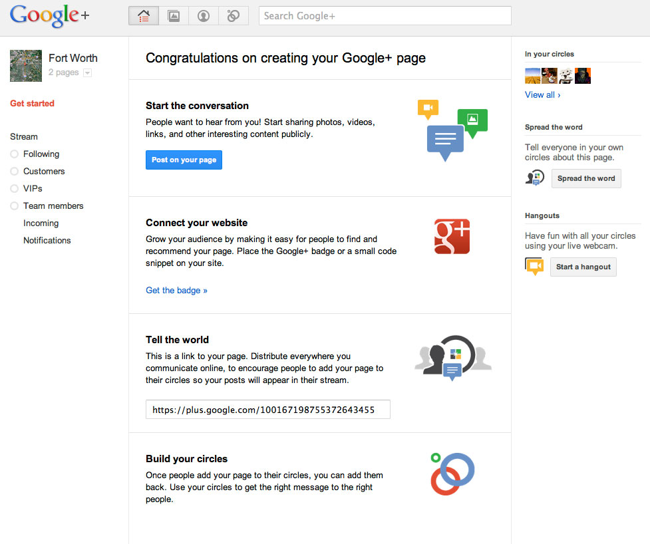
Task: Select Get started in sidebar
Action: [x=33, y=103]
